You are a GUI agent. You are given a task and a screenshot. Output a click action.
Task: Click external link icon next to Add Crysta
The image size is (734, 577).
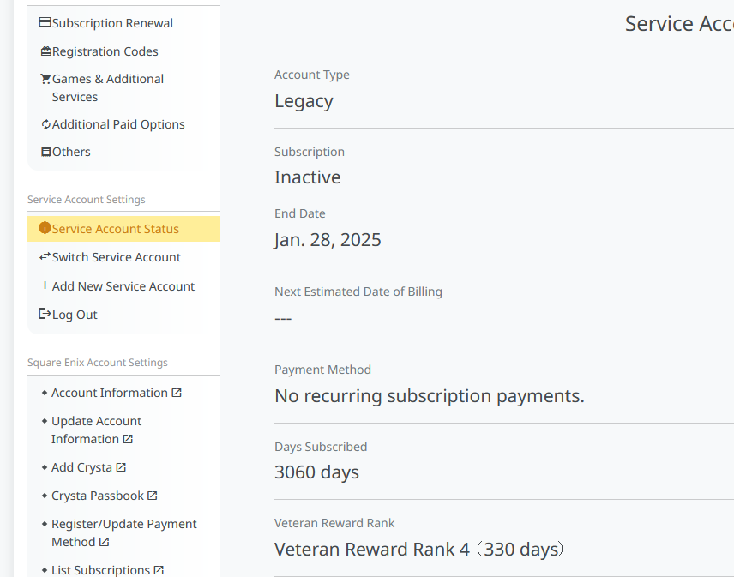click(x=121, y=467)
